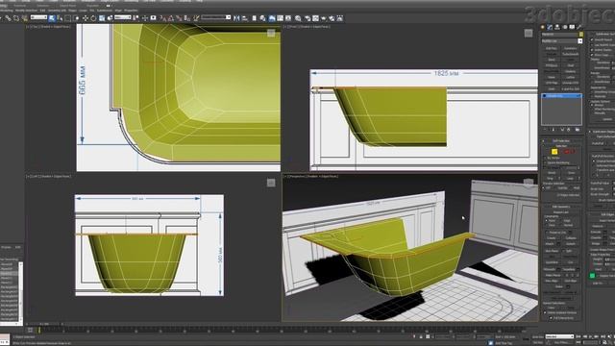
Task: Toggle Delete Isolated Vertices checkbox
Action: tap(545, 312)
